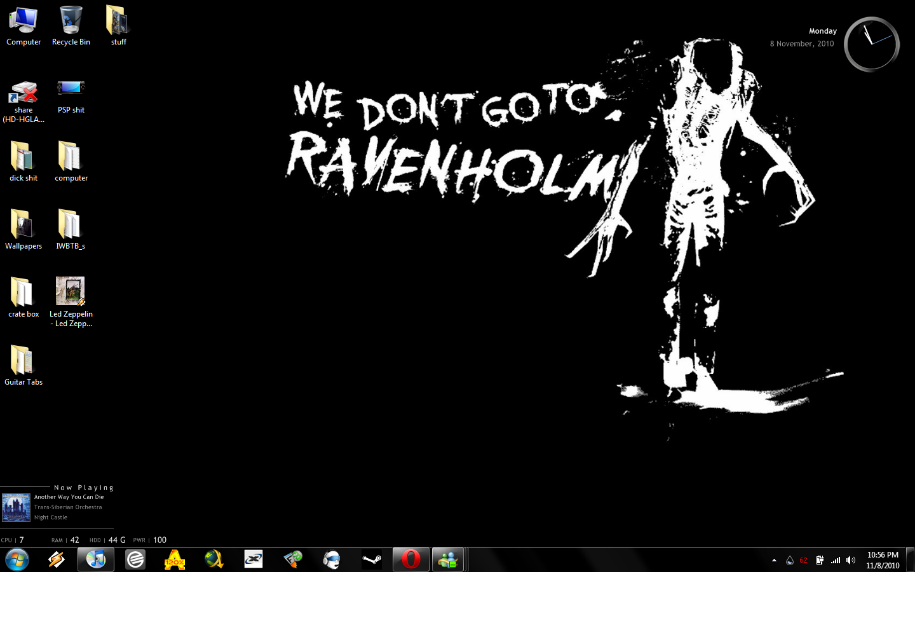Click the Show Desktop button at the right end of the taskbar
915x637 pixels.
(x=911, y=560)
